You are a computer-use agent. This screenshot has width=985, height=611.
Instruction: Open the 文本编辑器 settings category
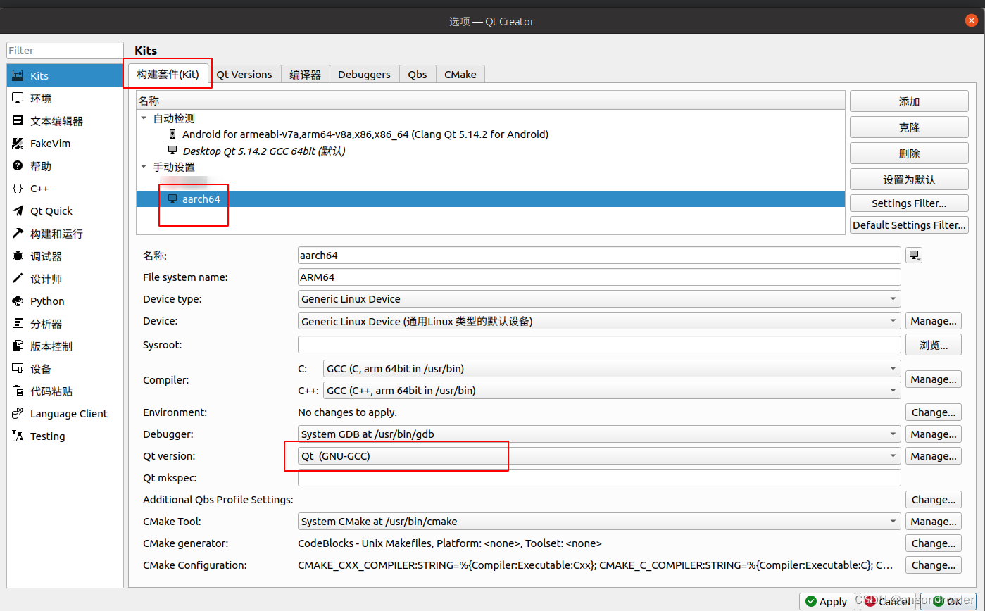(x=65, y=120)
